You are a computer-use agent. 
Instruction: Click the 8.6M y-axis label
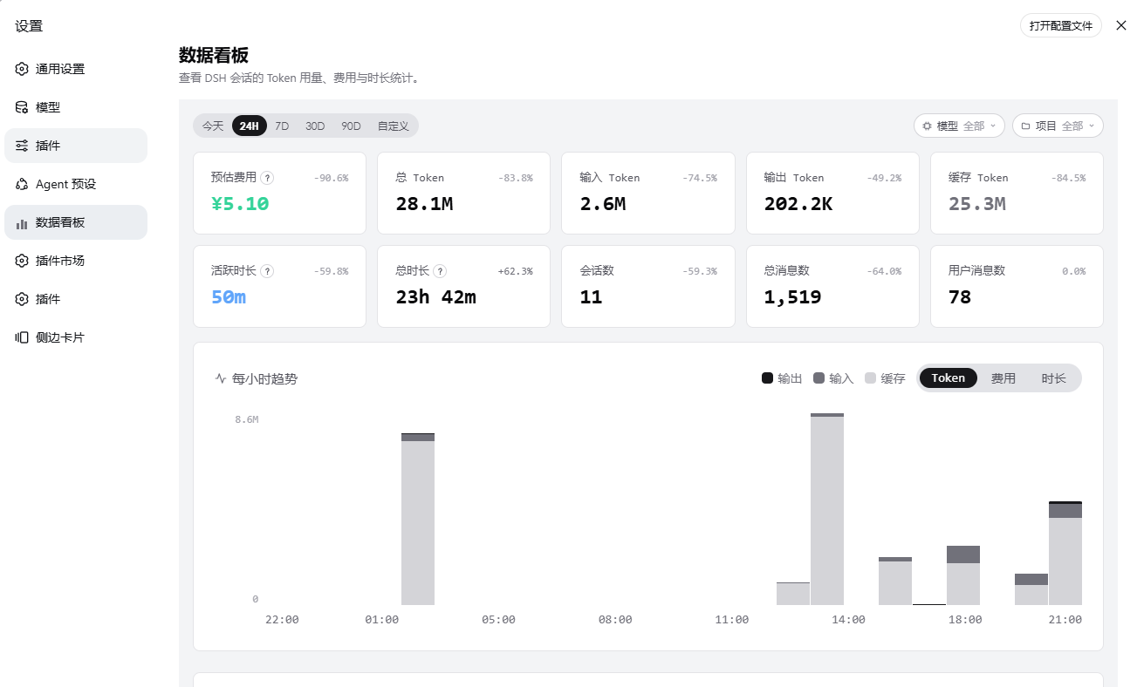pyautogui.click(x=247, y=419)
